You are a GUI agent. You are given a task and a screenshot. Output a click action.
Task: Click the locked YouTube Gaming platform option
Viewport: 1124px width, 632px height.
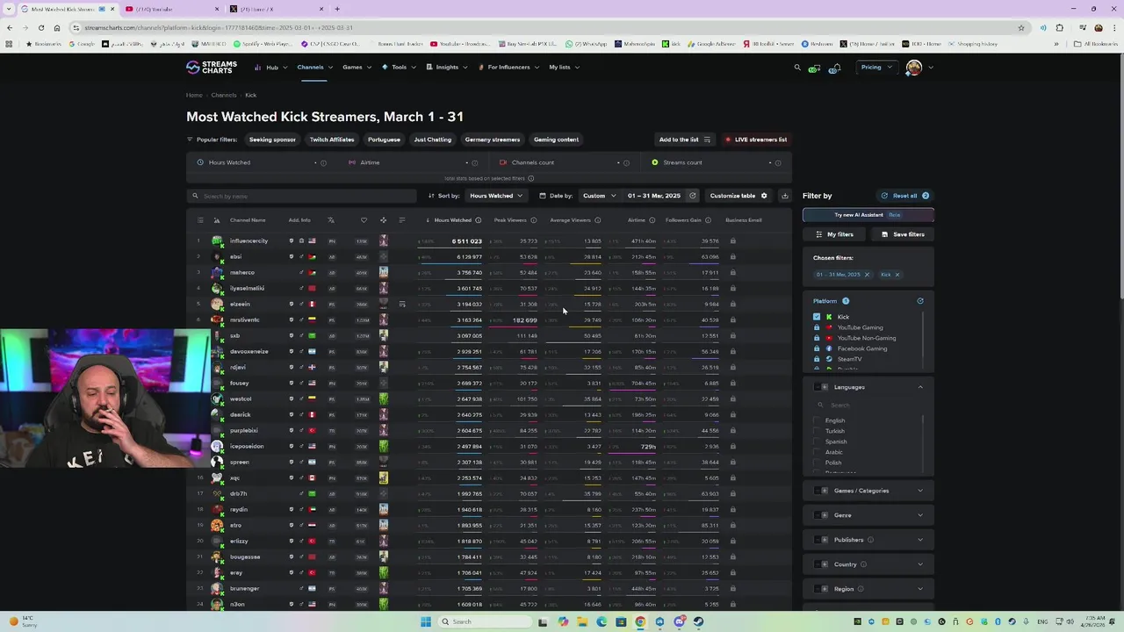coord(860,327)
